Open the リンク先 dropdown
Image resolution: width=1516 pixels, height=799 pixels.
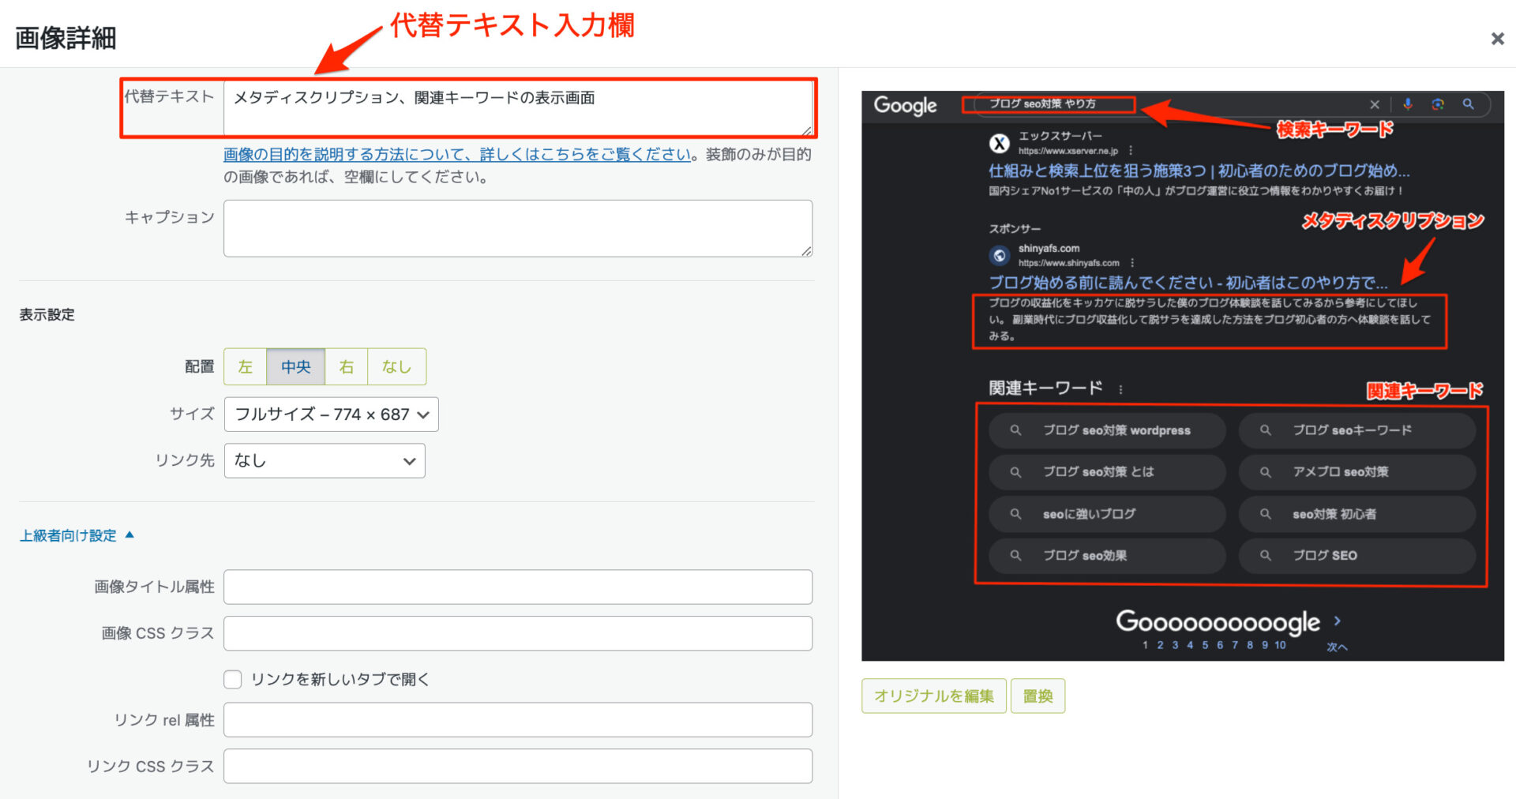click(325, 461)
